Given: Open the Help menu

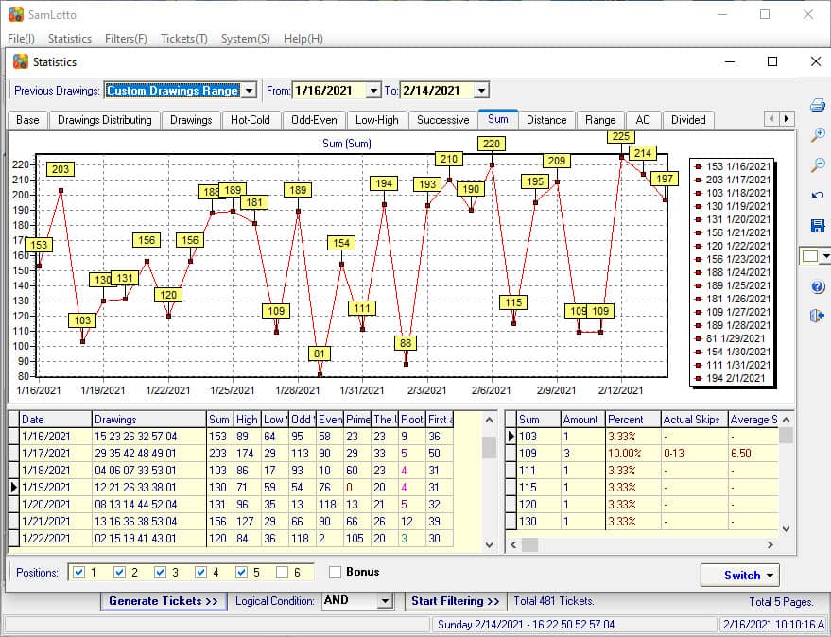Looking at the screenshot, I should click(x=303, y=39).
